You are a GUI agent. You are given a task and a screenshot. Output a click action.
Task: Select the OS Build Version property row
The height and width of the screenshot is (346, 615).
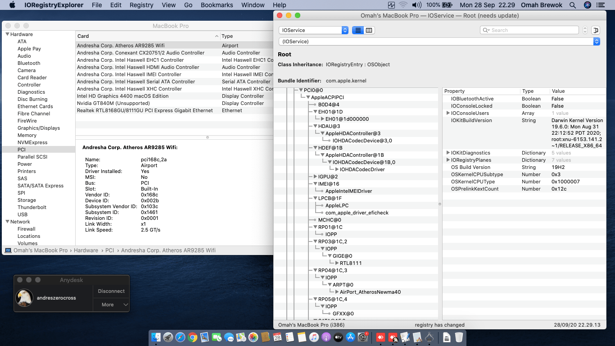(523, 167)
